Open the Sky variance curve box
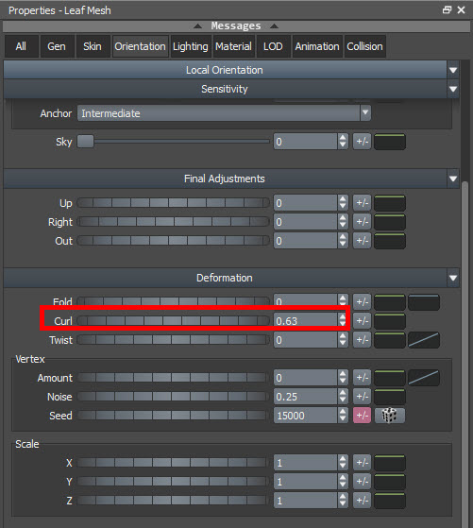473x528 pixels. click(x=390, y=142)
